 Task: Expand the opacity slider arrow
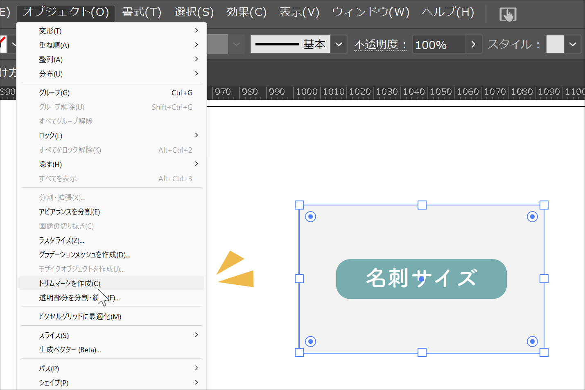[474, 44]
